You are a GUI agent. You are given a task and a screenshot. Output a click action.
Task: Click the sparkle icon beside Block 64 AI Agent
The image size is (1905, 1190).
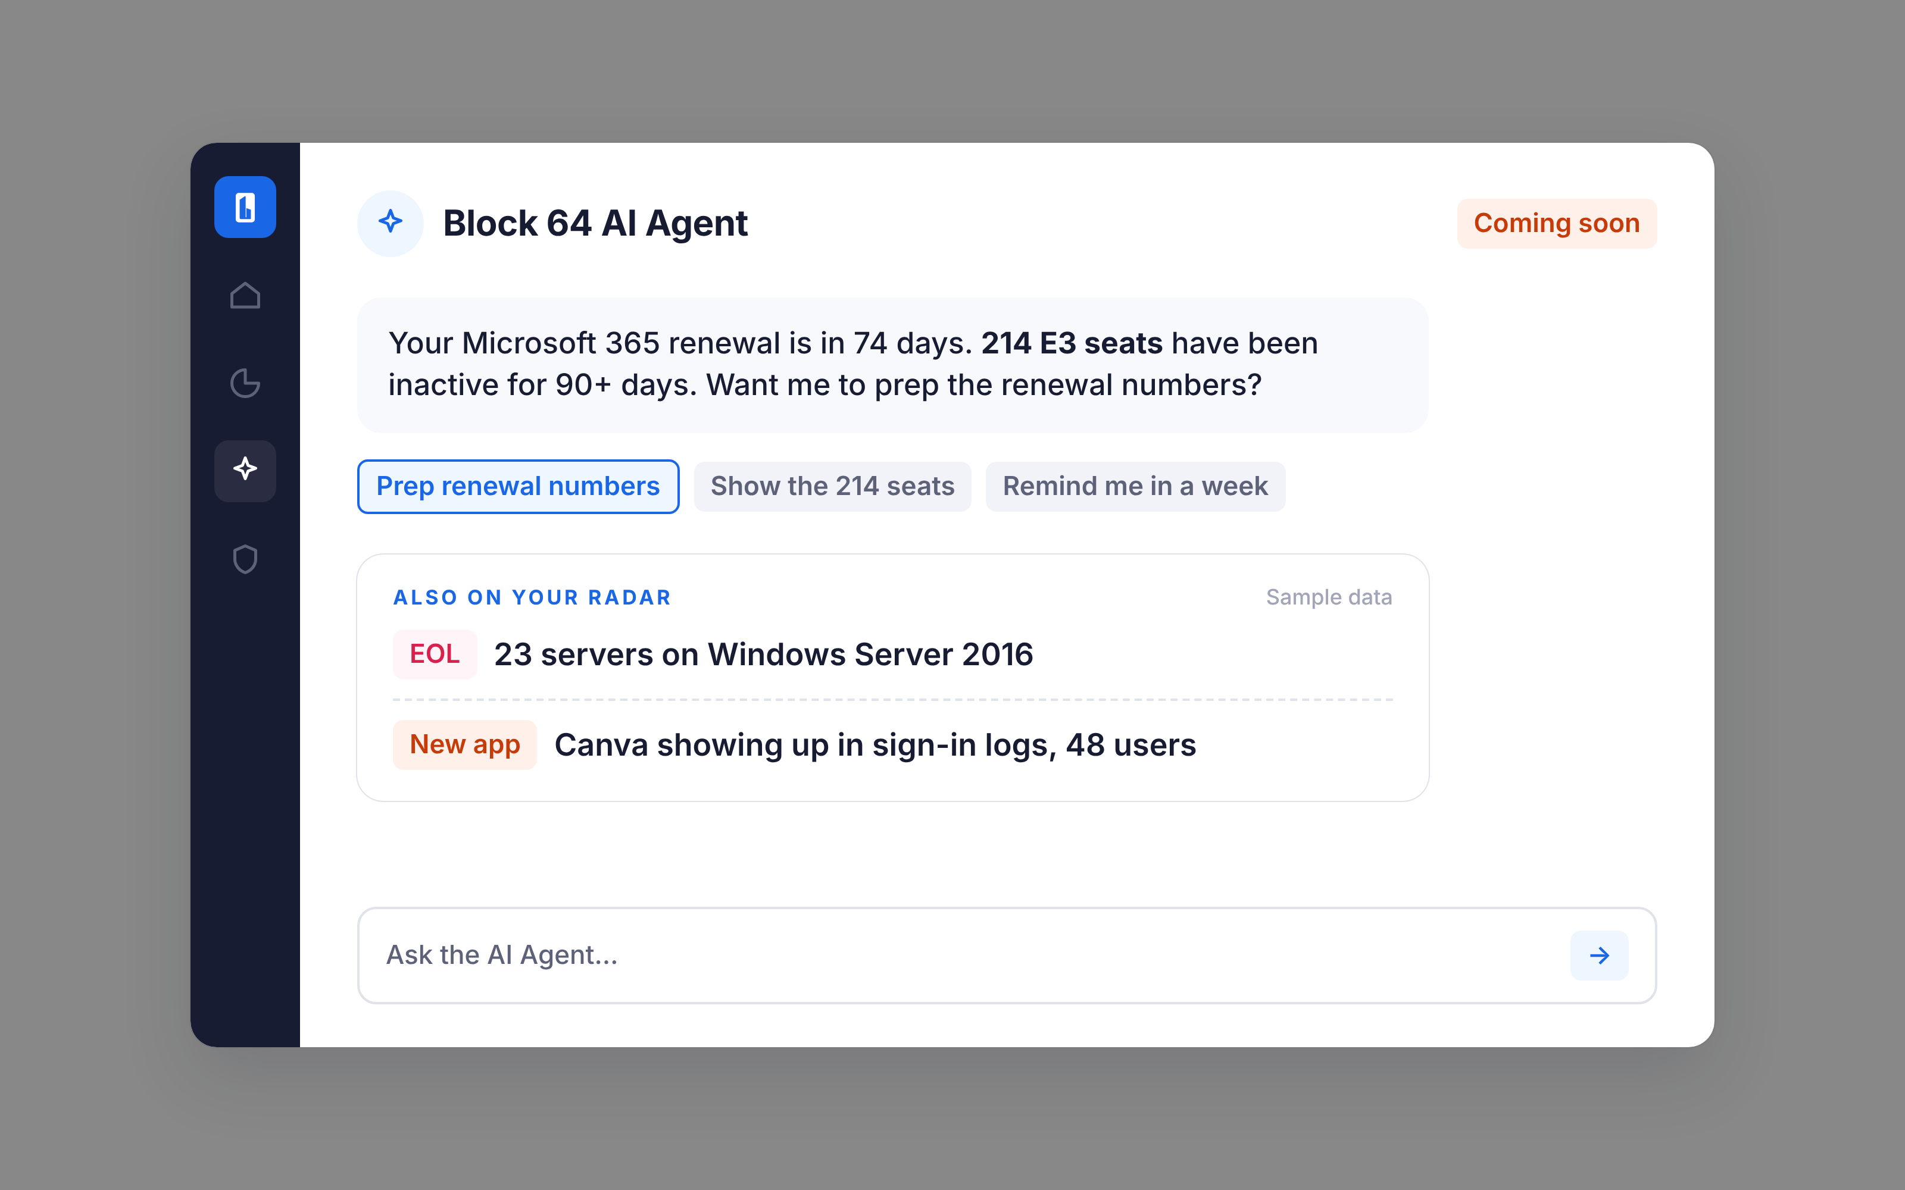point(391,224)
